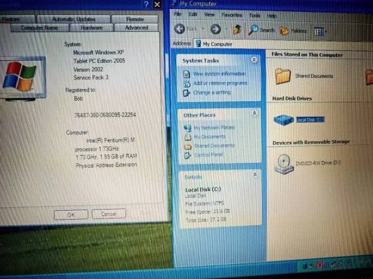Switch to the Remote tab
This screenshot has width=373, height=279.
135,19
